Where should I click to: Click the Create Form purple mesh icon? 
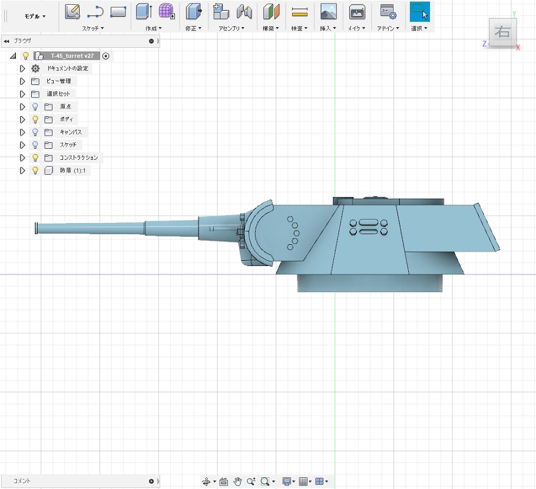[167, 11]
